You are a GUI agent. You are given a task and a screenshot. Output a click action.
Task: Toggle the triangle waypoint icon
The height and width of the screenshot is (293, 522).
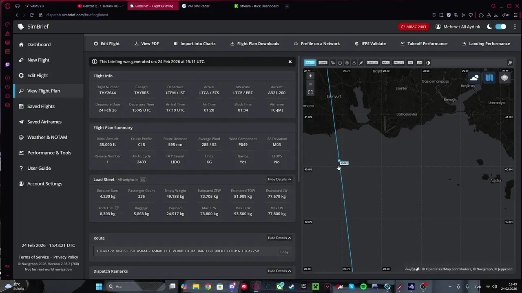tap(354, 63)
